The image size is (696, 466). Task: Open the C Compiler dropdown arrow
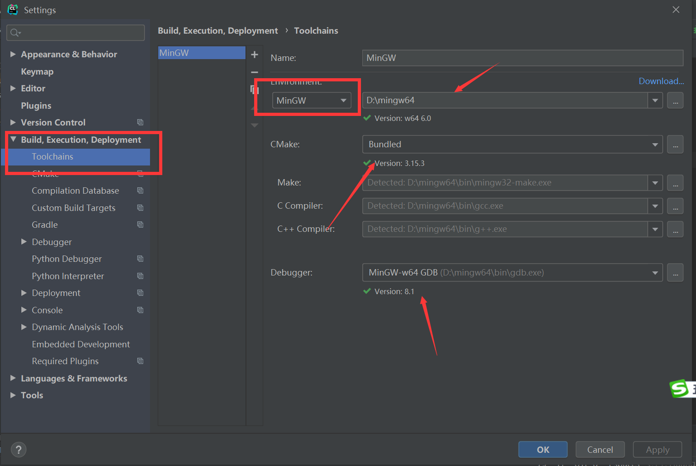tap(655, 206)
